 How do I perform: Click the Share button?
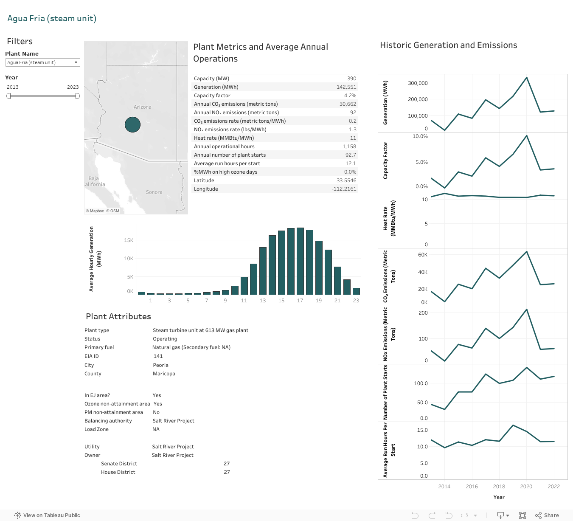(547, 515)
